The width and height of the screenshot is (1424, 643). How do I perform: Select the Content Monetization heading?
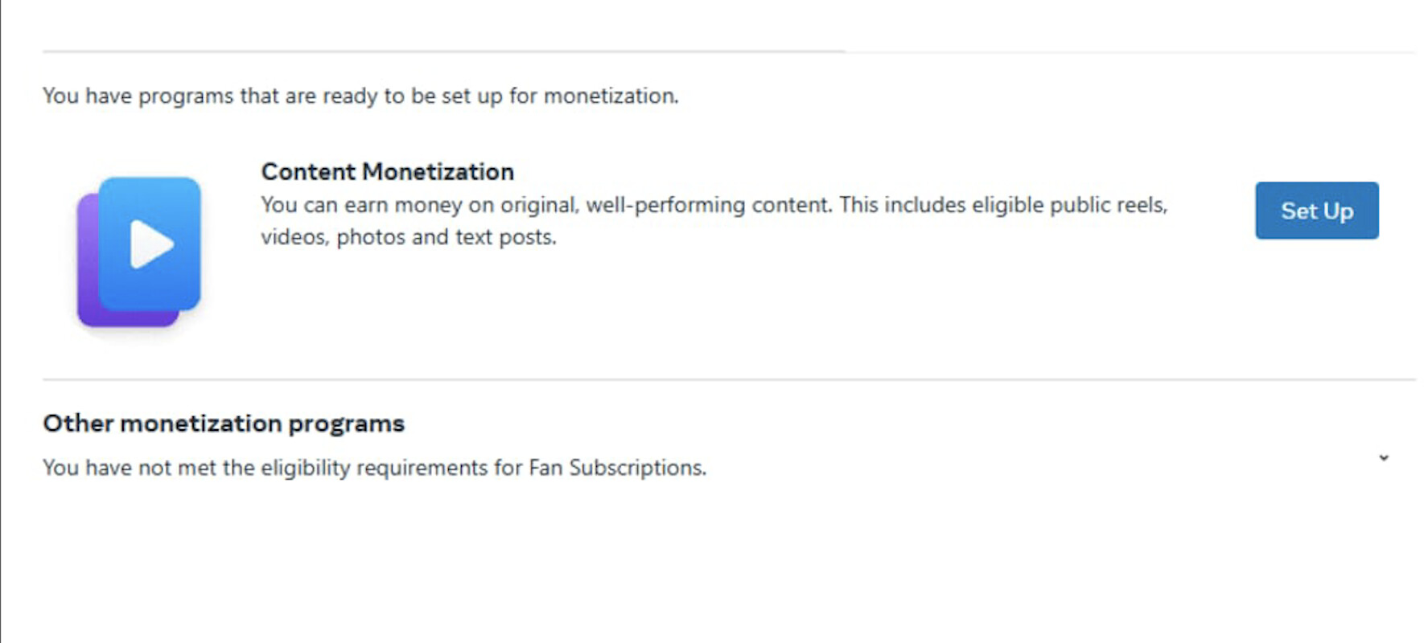[387, 172]
